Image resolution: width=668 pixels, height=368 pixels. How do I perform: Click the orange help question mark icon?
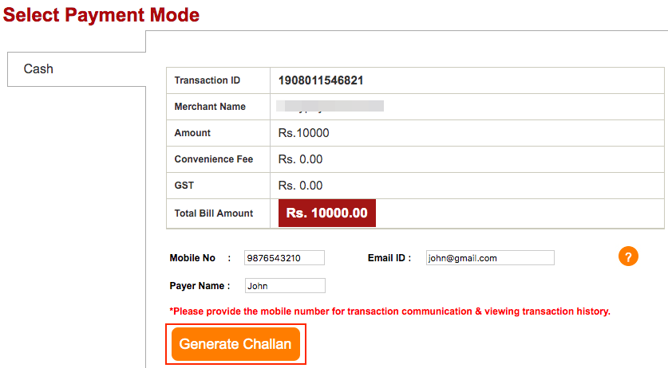pos(628,256)
